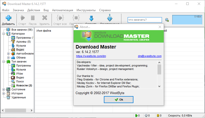Screen dimensions: 205x118
Task: Click the 5 KB/s speed graph panel
Action: click(187, 20)
